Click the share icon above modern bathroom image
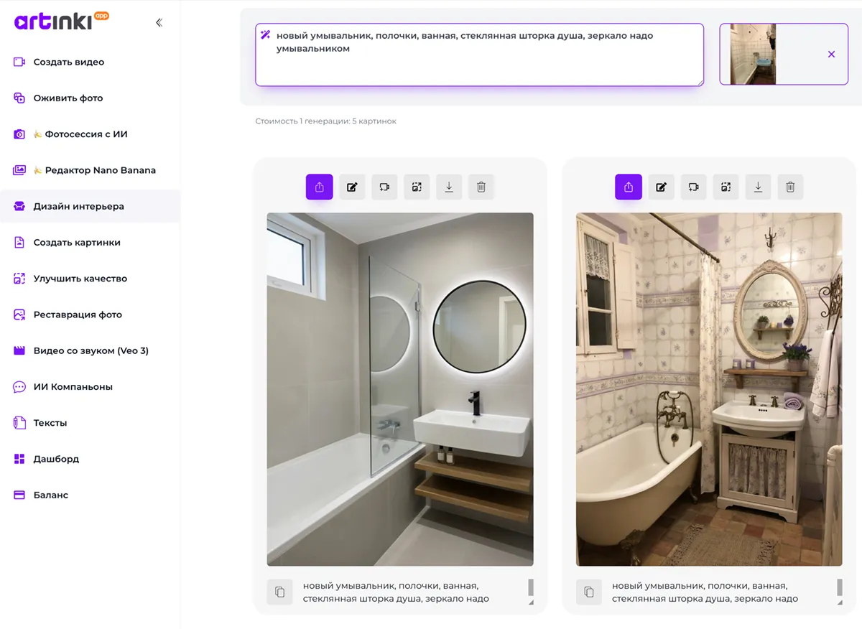The width and height of the screenshot is (862, 629). click(320, 187)
